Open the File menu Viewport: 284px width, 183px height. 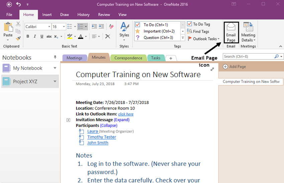[9, 15]
